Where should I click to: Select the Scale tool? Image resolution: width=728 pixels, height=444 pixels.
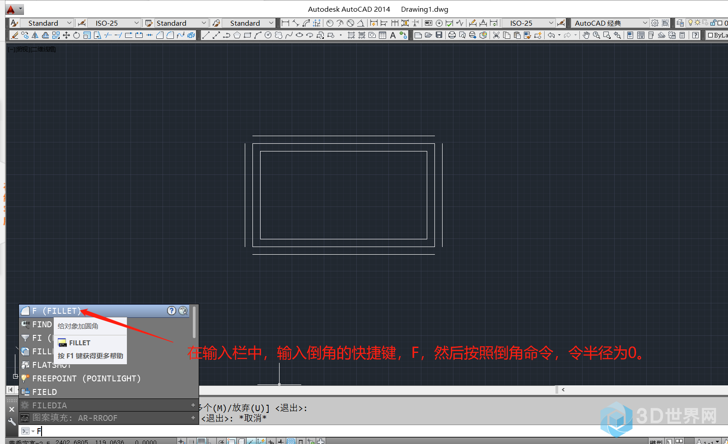pyautogui.click(x=87, y=35)
